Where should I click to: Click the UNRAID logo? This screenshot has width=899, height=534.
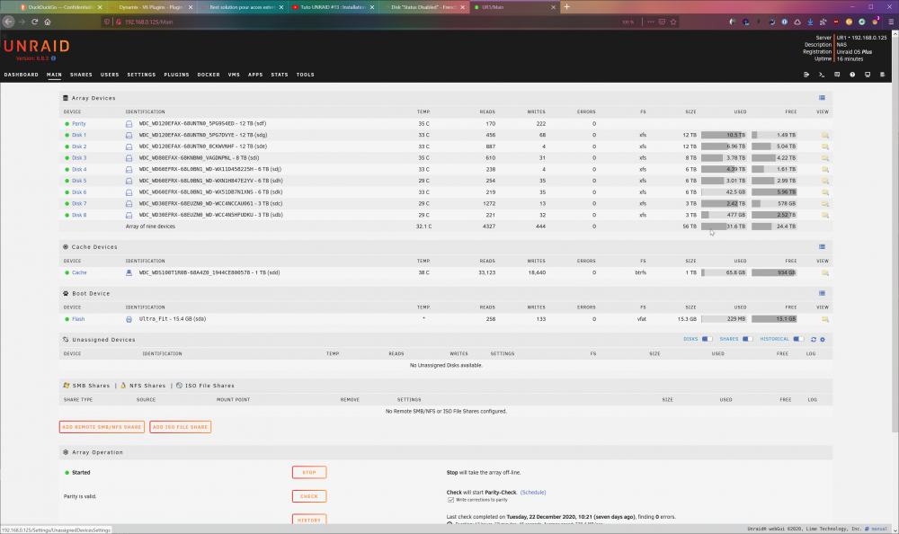pyautogui.click(x=37, y=46)
